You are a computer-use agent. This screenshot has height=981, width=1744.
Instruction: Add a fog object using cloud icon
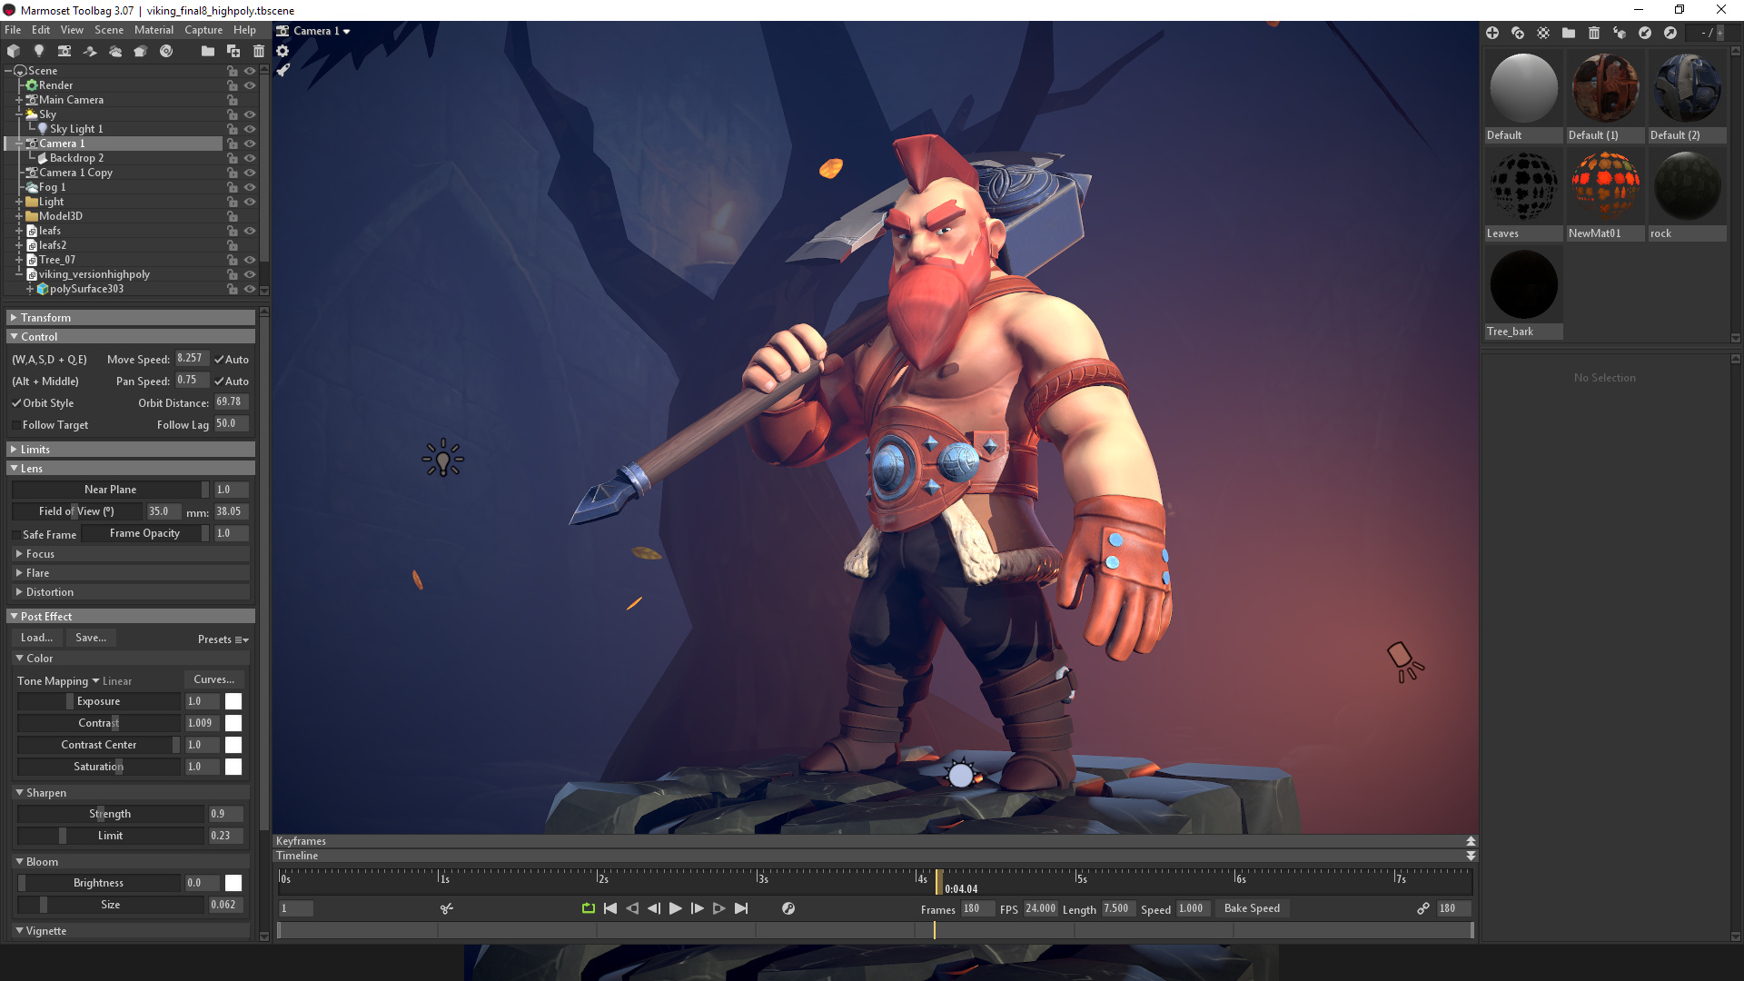(115, 51)
